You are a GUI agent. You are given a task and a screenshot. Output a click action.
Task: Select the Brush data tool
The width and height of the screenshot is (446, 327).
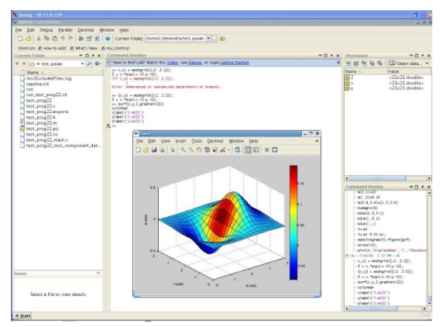(x=223, y=150)
